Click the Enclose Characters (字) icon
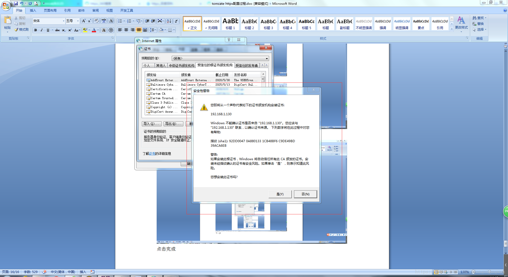Image resolution: width=508 pixels, height=277 pixels. tap(111, 30)
